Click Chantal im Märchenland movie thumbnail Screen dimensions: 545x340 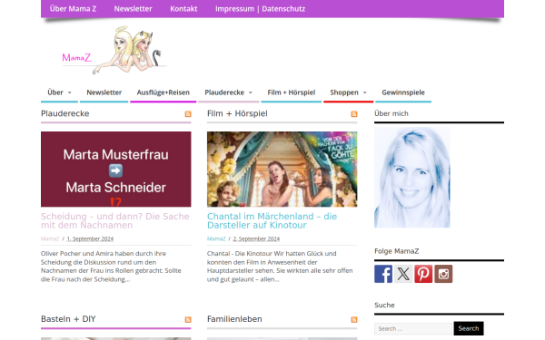pyautogui.click(x=282, y=169)
